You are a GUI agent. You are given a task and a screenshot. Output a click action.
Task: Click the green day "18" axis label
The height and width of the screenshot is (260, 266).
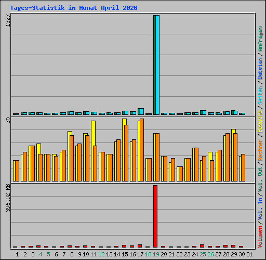(x=148, y=254)
